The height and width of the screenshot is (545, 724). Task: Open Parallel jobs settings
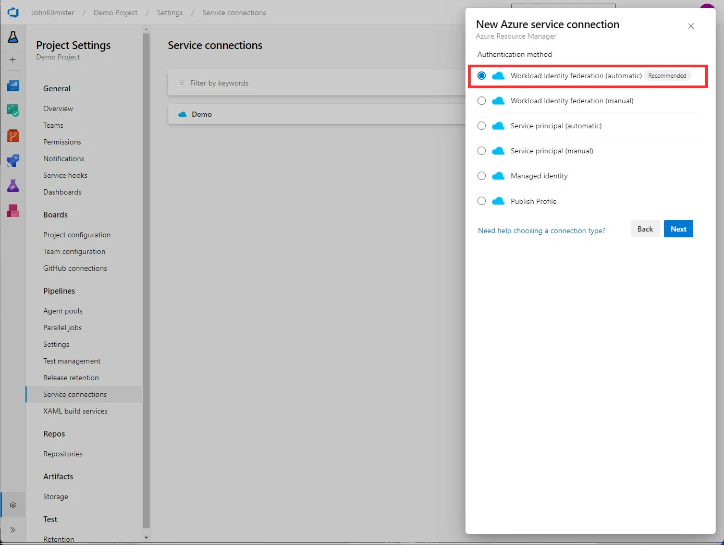coord(63,328)
